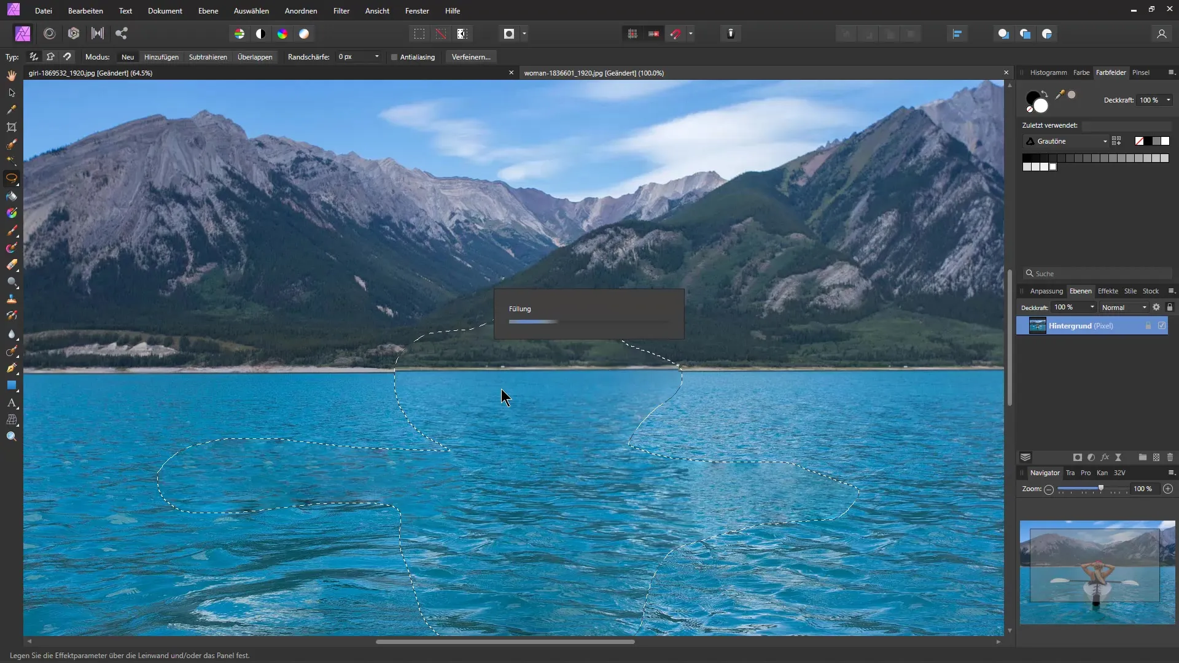
Task: Add mask layer icon in Ebenen panel
Action: click(1077, 457)
